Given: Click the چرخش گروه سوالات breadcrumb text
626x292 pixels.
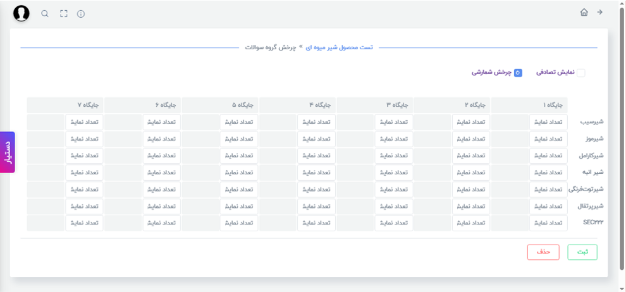Looking at the screenshot, I should [x=270, y=47].
